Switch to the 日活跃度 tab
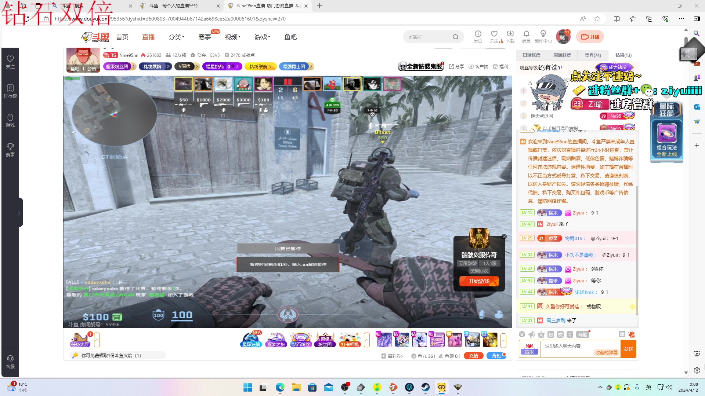 531,55
